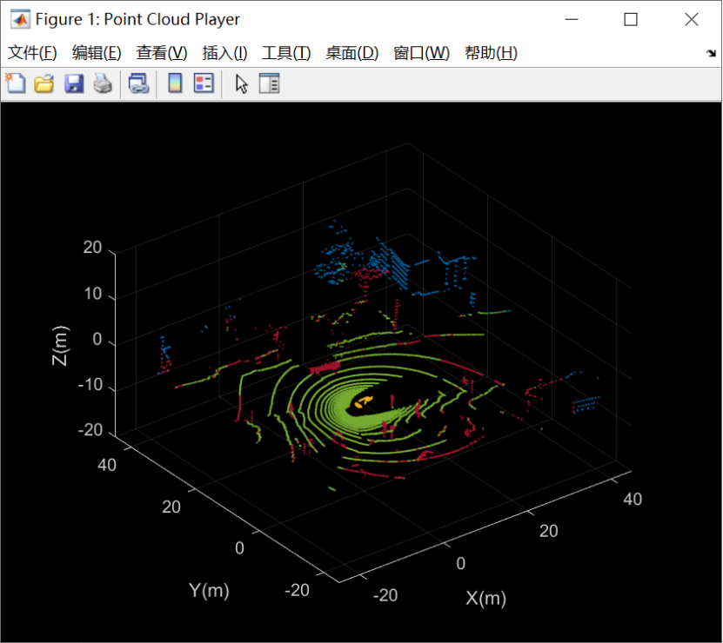Click the Y(m) axis label
Viewport: 723px width, 643px height.
(x=209, y=590)
